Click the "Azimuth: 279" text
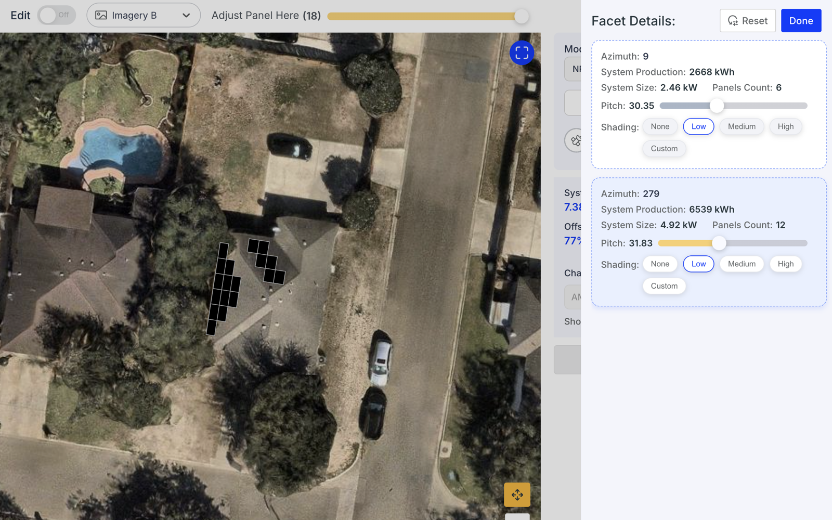832x520 pixels. pyautogui.click(x=630, y=193)
